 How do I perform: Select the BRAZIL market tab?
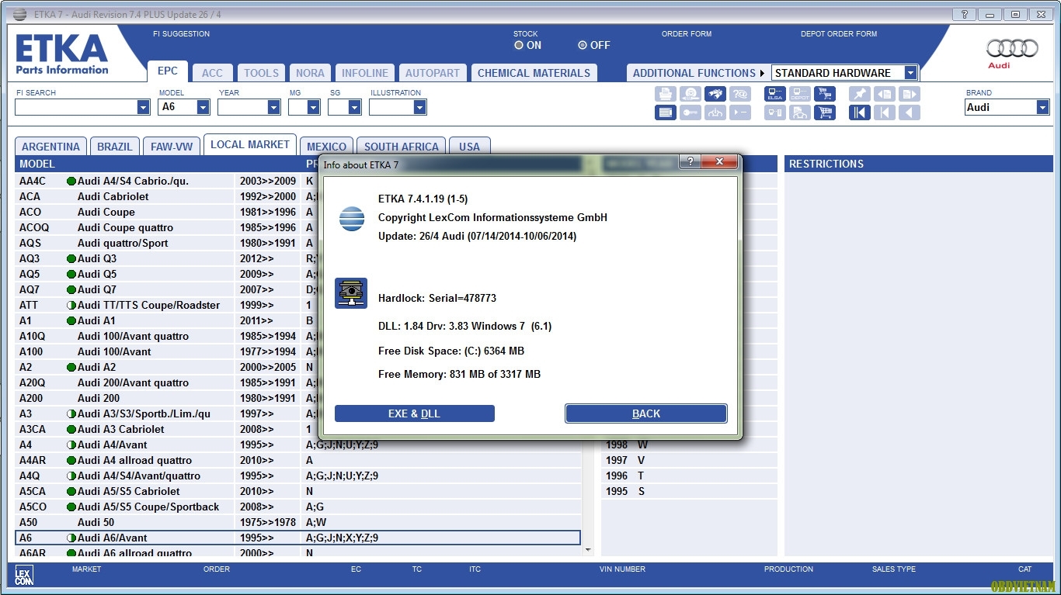pyautogui.click(x=115, y=147)
